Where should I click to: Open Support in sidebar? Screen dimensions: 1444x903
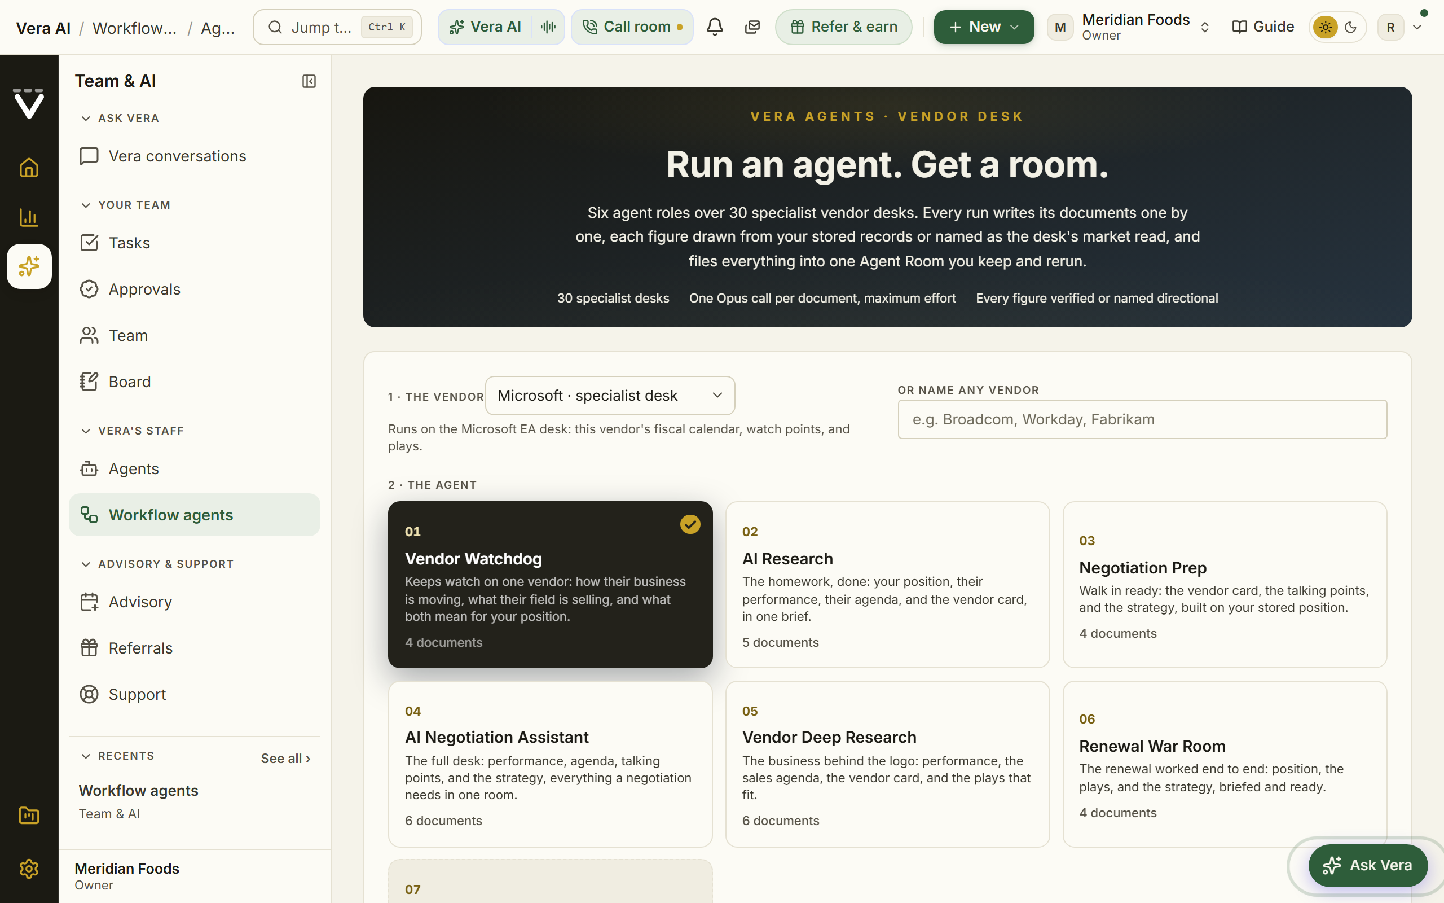pyautogui.click(x=195, y=695)
